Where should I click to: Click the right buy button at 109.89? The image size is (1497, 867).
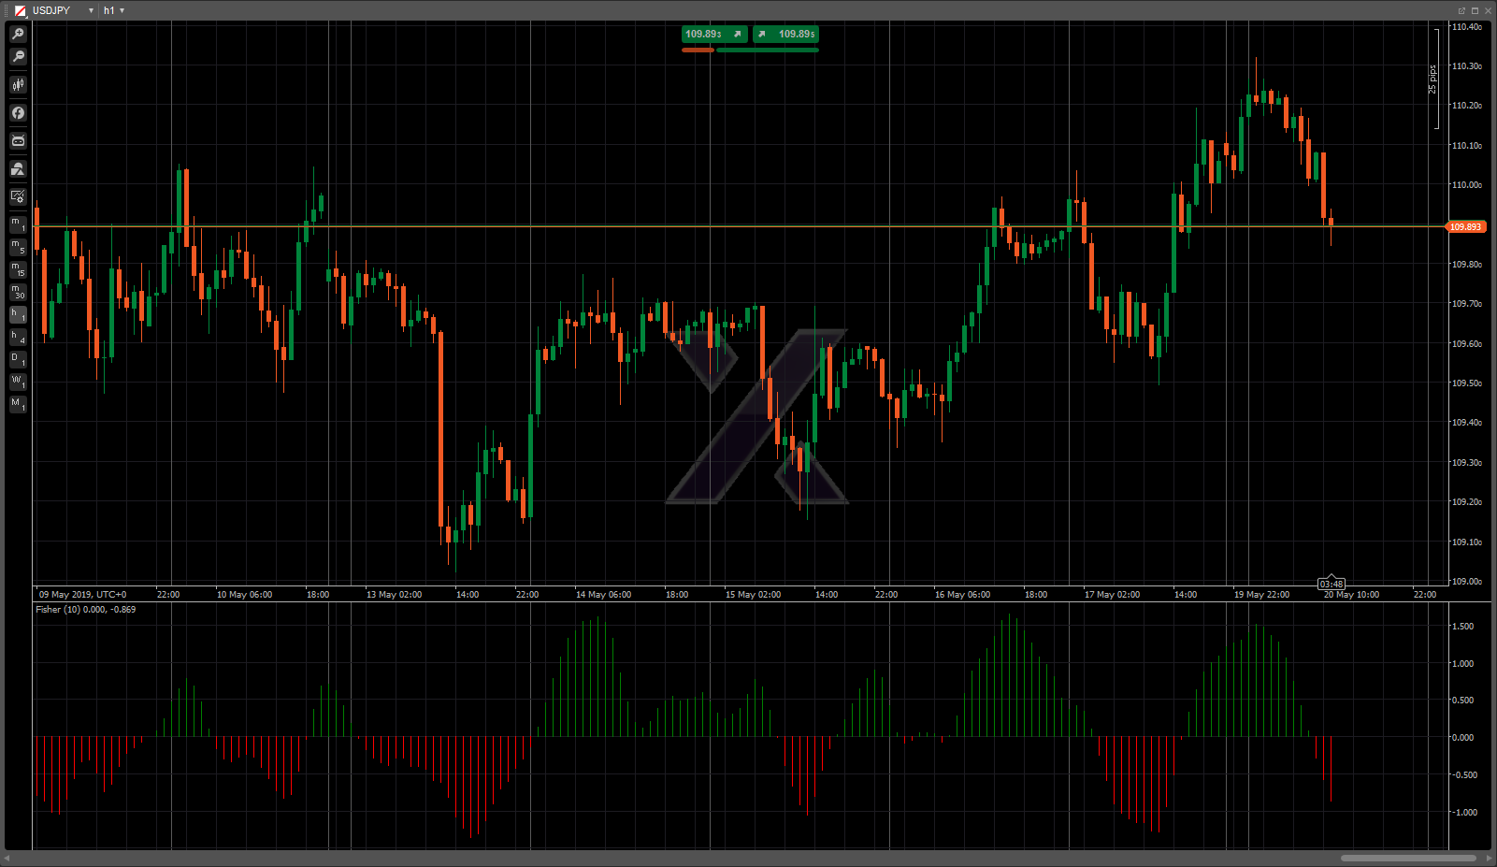786,34
